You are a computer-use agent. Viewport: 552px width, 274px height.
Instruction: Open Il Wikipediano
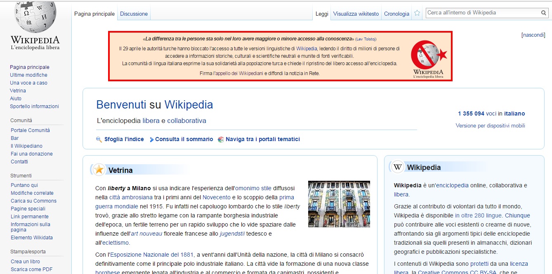pyautogui.click(x=26, y=146)
